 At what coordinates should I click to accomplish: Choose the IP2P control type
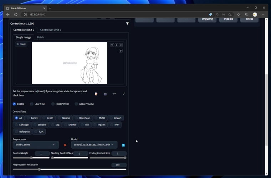point(115,125)
